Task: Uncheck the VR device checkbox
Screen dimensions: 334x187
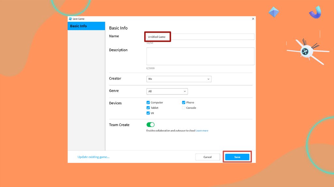Action: (148, 113)
